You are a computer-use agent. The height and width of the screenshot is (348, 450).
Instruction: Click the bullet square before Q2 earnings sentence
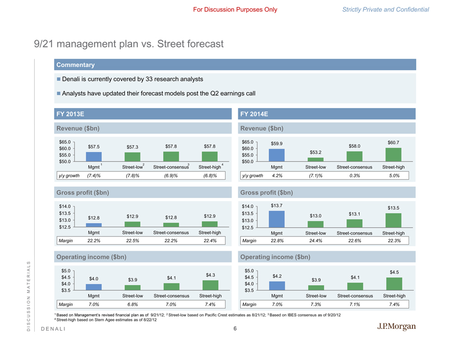(59, 93)
